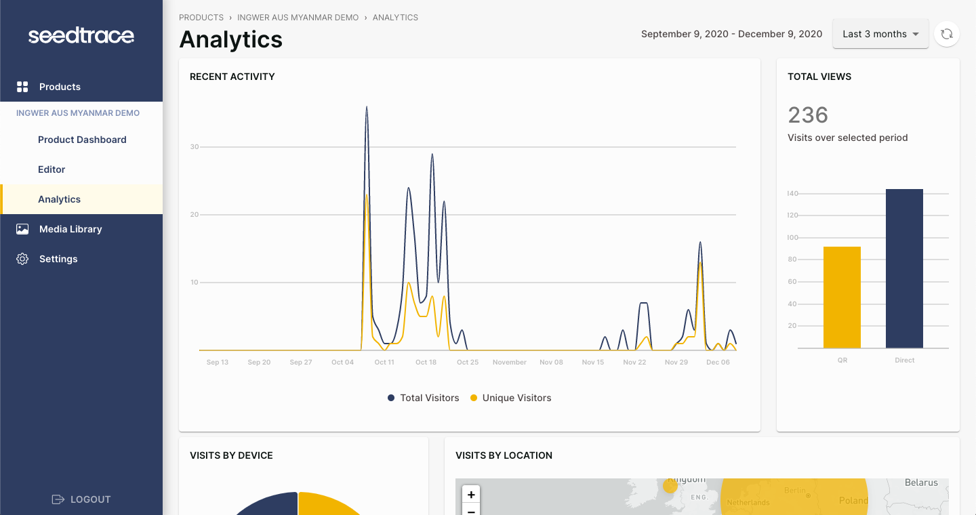Click the Products grid icon

pyautogui.click(x=22, y=87)
